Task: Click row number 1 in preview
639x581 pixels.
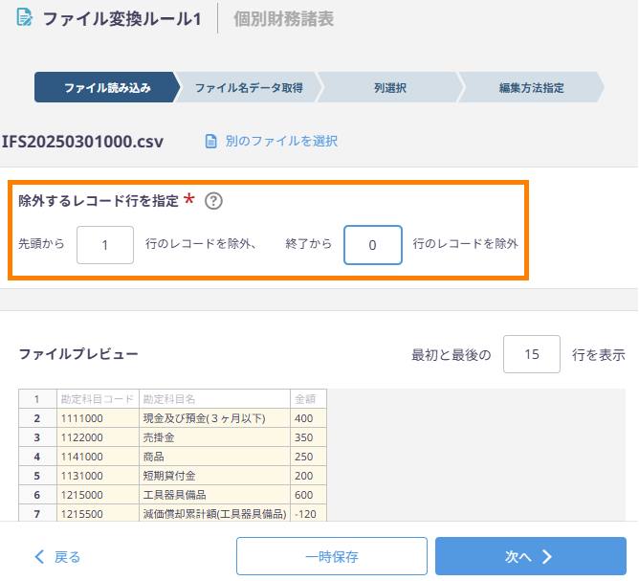Action: tap(37, 399)
